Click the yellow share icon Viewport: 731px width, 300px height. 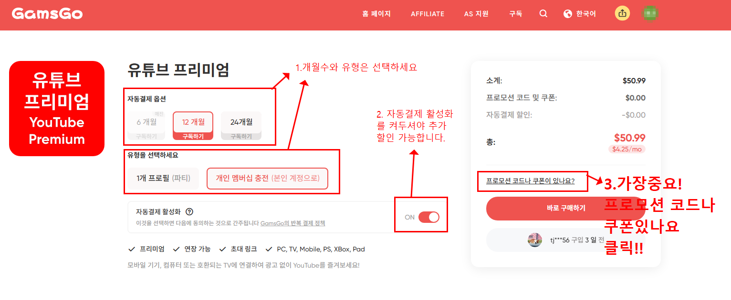(x=622, y=13)
